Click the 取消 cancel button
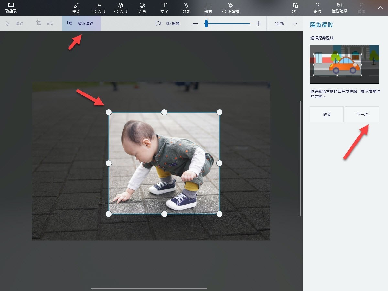 point(327,114)
